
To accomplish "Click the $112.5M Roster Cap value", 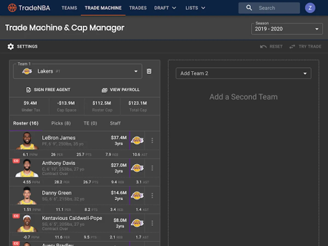I will 102,103.
